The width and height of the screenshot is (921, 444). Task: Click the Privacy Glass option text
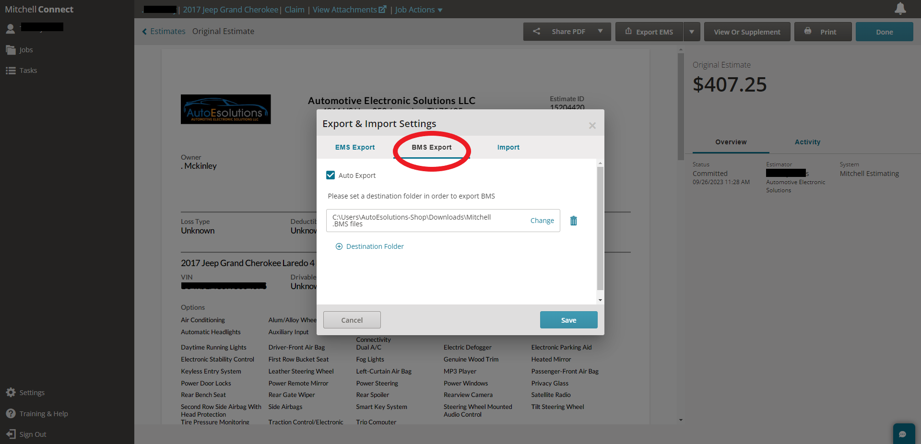point(550,383)
